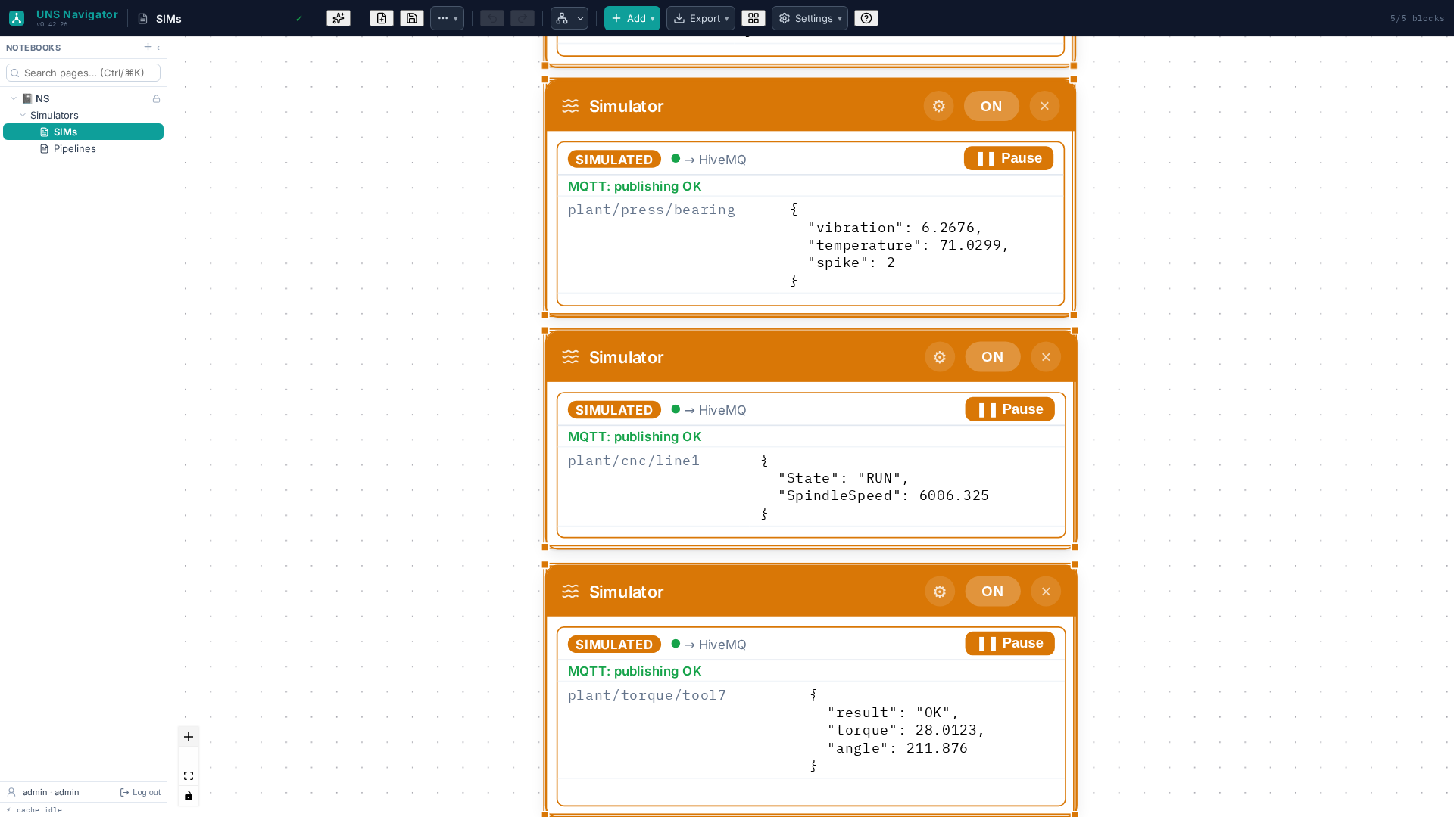The image size is (1454, 817).
Task: Pause the plant/torque/tool7 simulator
Action: coord(1010,643)
